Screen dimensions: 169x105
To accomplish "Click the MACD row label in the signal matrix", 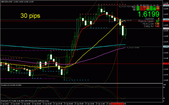I will [134, 7].
